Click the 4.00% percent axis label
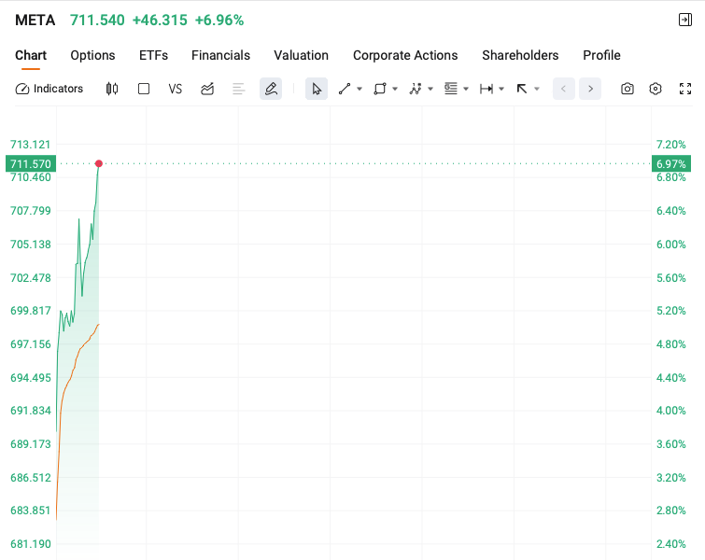The image size is (705, 560). 670,411
